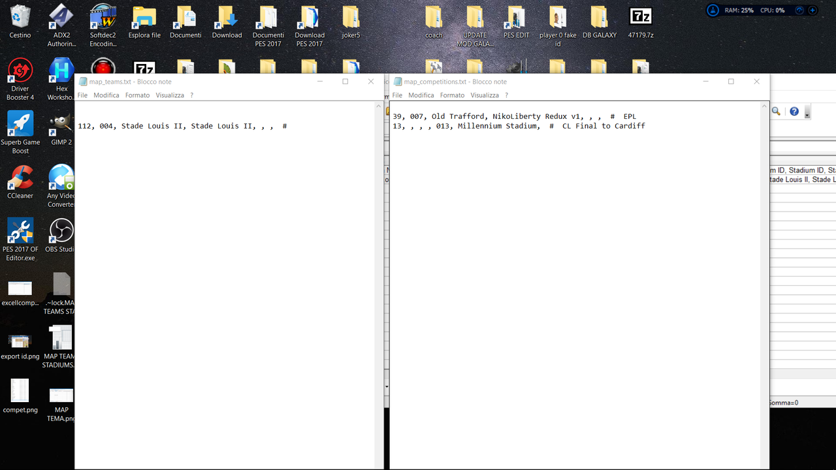Open the Download folder shortcut
Viewport: 836px width, 470px height.
pos(227,22)
